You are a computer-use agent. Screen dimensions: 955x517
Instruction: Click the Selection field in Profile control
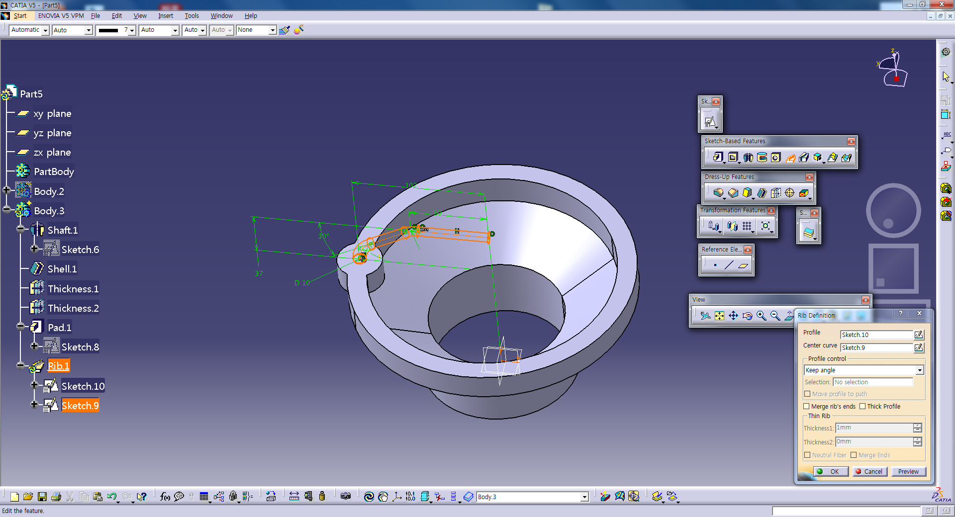pyautogui.click(x=873, y=382)
